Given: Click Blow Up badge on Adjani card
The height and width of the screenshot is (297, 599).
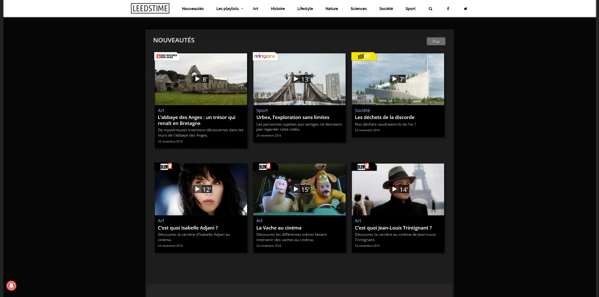Looking at the screenshot, I should click(167, 166).
